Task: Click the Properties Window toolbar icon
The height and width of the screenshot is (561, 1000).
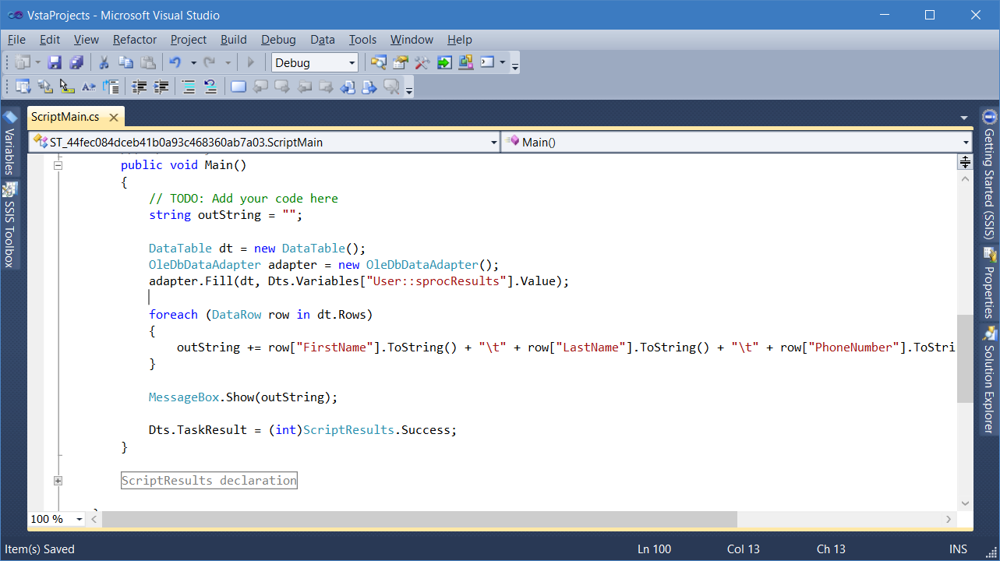Action: pyautogui.click(x=401, y=63)
